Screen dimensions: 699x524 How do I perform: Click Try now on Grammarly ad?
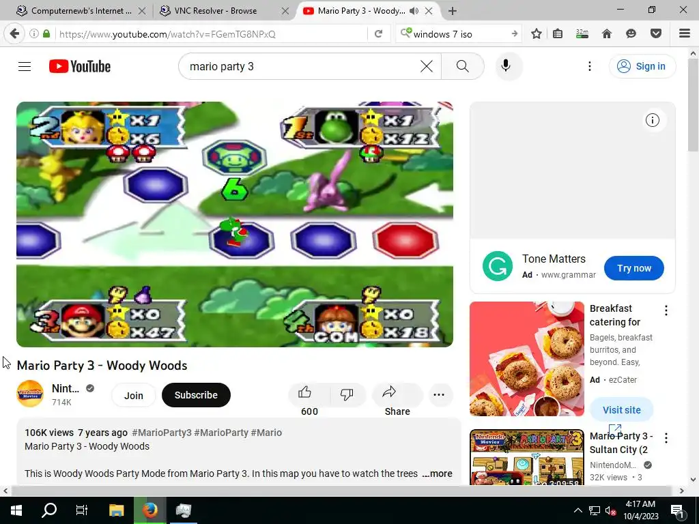tap(634, 268)
